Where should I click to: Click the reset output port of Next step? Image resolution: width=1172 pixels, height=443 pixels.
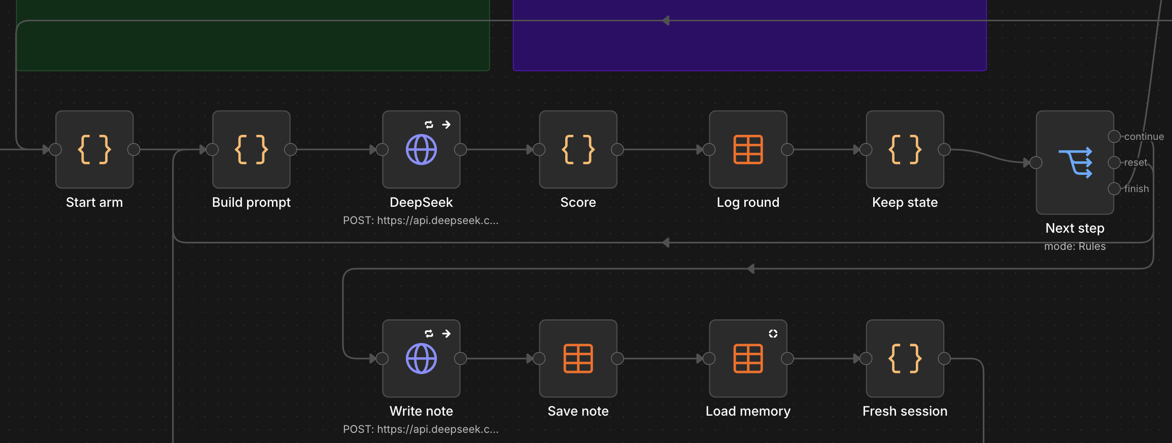1114,163
